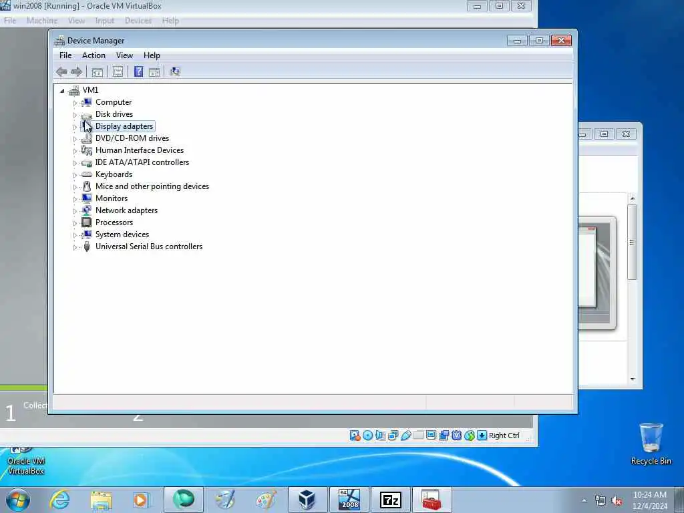
Task: Click the mouse integration indicator in VirtualBox status bar
Action: 469,436
